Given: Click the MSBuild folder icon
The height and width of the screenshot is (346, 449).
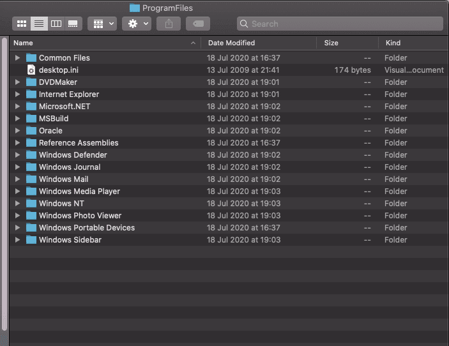Looking at the screenshot, I should click(31, 119).
